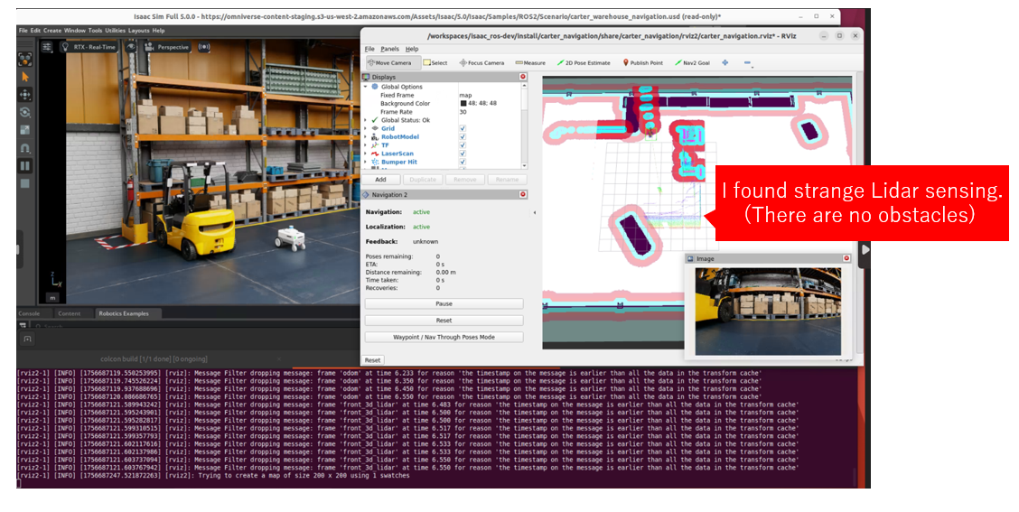
Task: Select the Move gizmo tool
Action: (24, 94)
